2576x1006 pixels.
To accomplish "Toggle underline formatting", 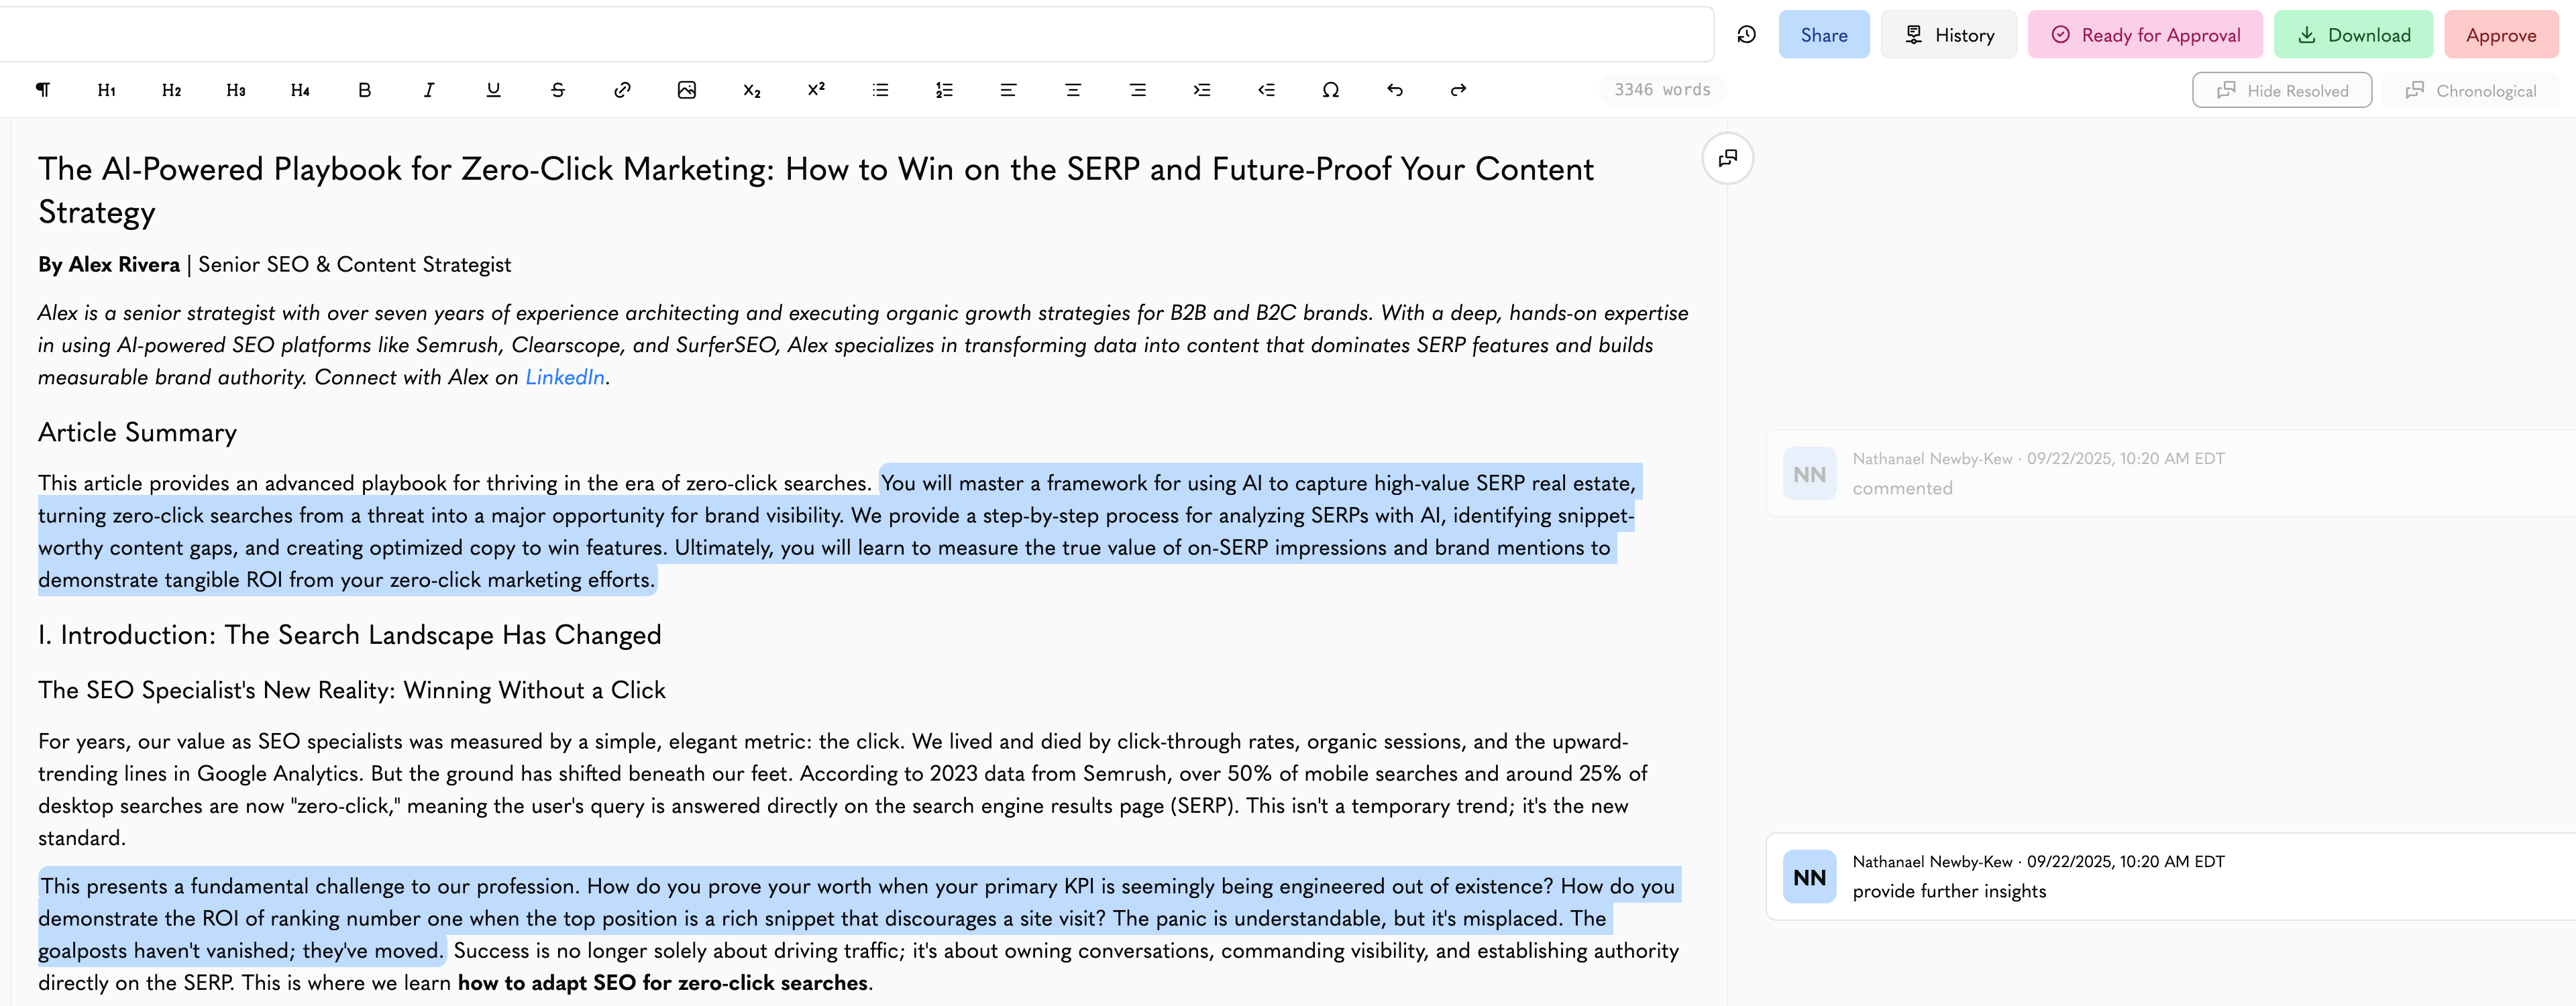I will 493,90.
